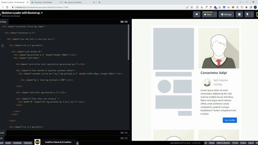Click the screenshot capture extension icon

(242, 7)
